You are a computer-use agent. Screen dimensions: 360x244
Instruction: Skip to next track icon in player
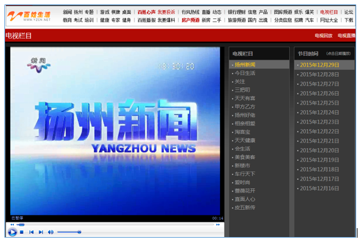[41, 232]
